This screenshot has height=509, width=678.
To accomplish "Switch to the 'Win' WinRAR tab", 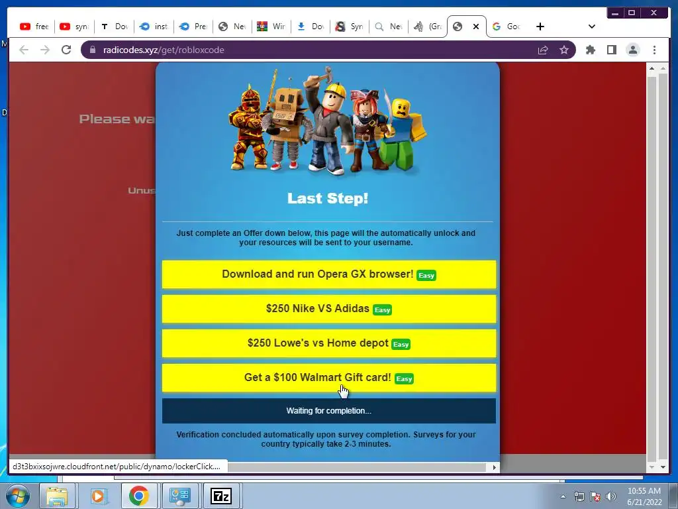I will (271, 27).
